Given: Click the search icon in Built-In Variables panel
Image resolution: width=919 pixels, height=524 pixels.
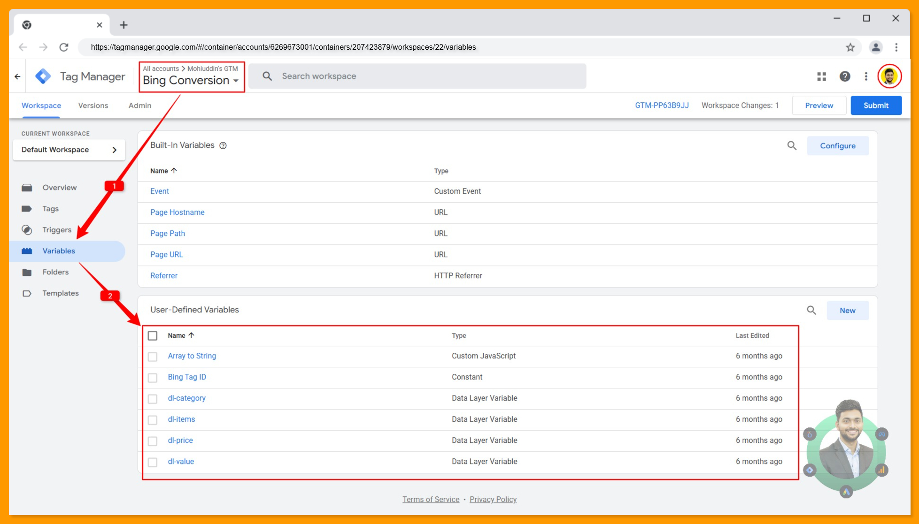Looking at the screenshot, I should (x=792, y=145).
